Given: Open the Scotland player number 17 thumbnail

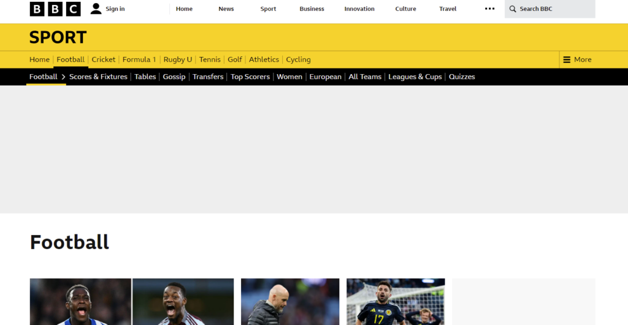Looking at the screenshot, I should pyautogui.click(x=396, y=301).
